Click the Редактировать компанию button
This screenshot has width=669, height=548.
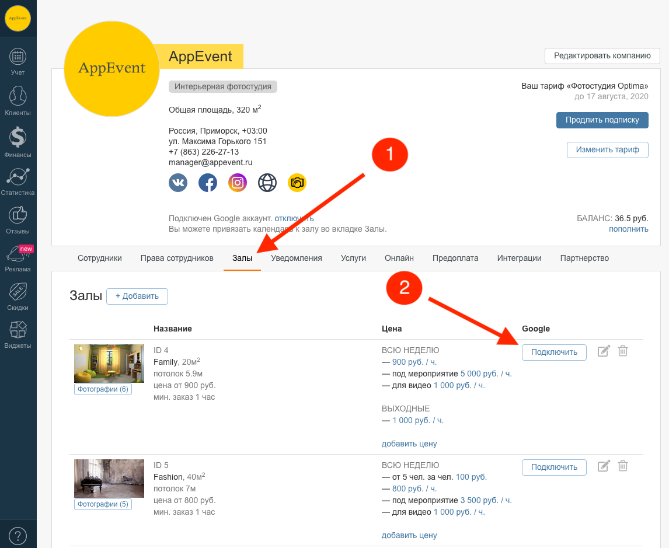coord(602,56)
